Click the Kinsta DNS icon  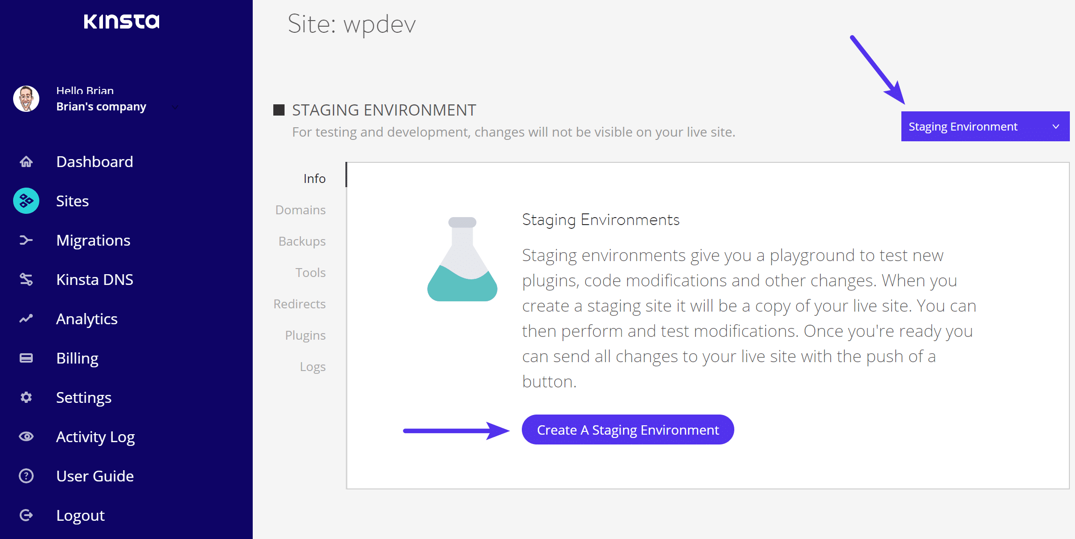click(26, 279)
